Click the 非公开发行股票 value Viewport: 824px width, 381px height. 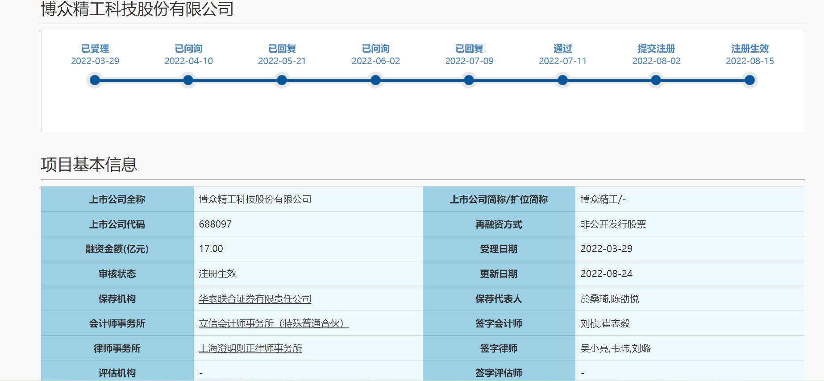pos(613,224)
